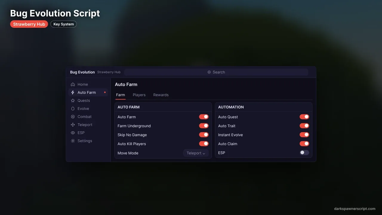Enable the ESP toggle in Automation
Viewport: 382px width, 215px height.
point(304,153)
